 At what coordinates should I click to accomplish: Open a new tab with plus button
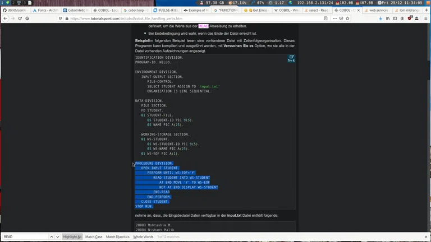pyautogui.click(x=426, y=10)
